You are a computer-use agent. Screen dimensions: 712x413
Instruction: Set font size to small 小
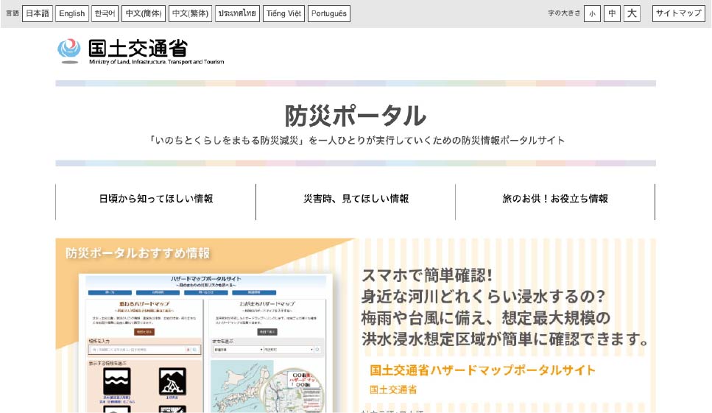tap(592, 13)
